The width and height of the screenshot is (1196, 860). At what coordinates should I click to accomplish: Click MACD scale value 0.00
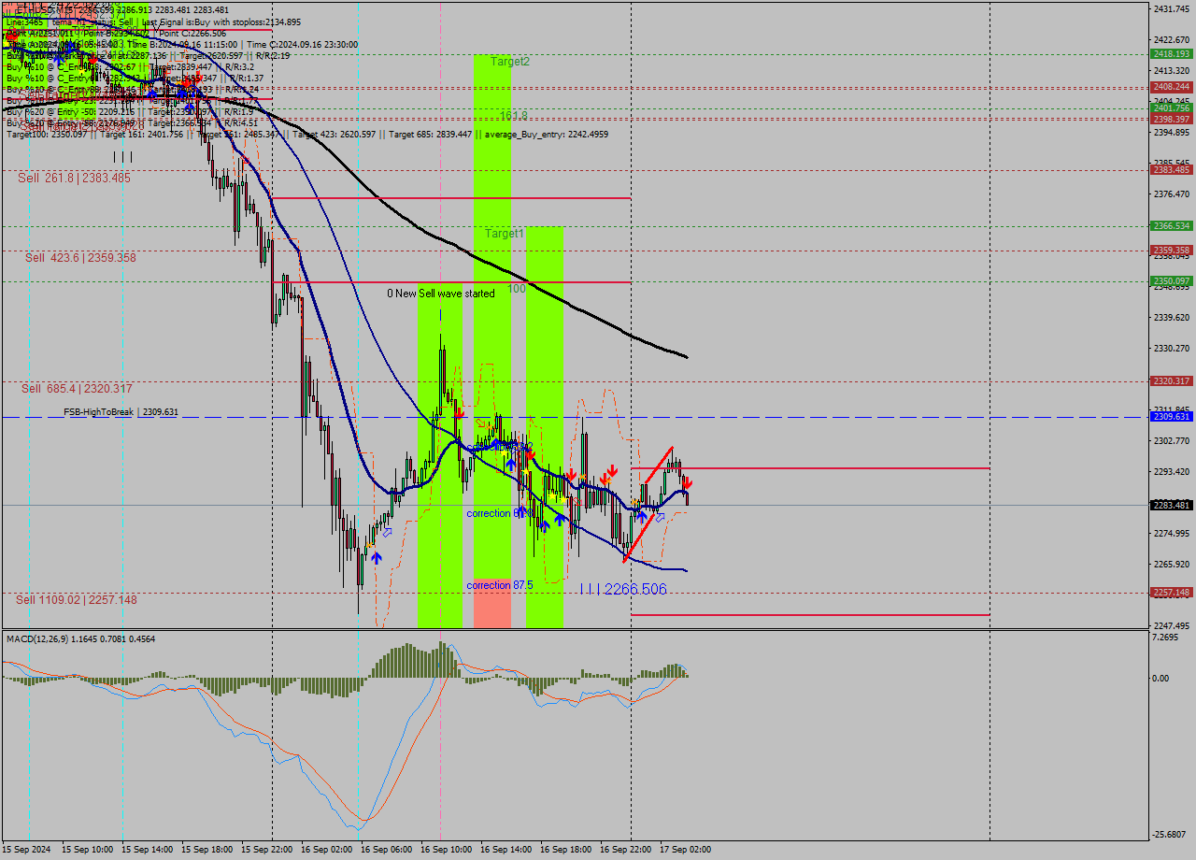[1162, 679]
